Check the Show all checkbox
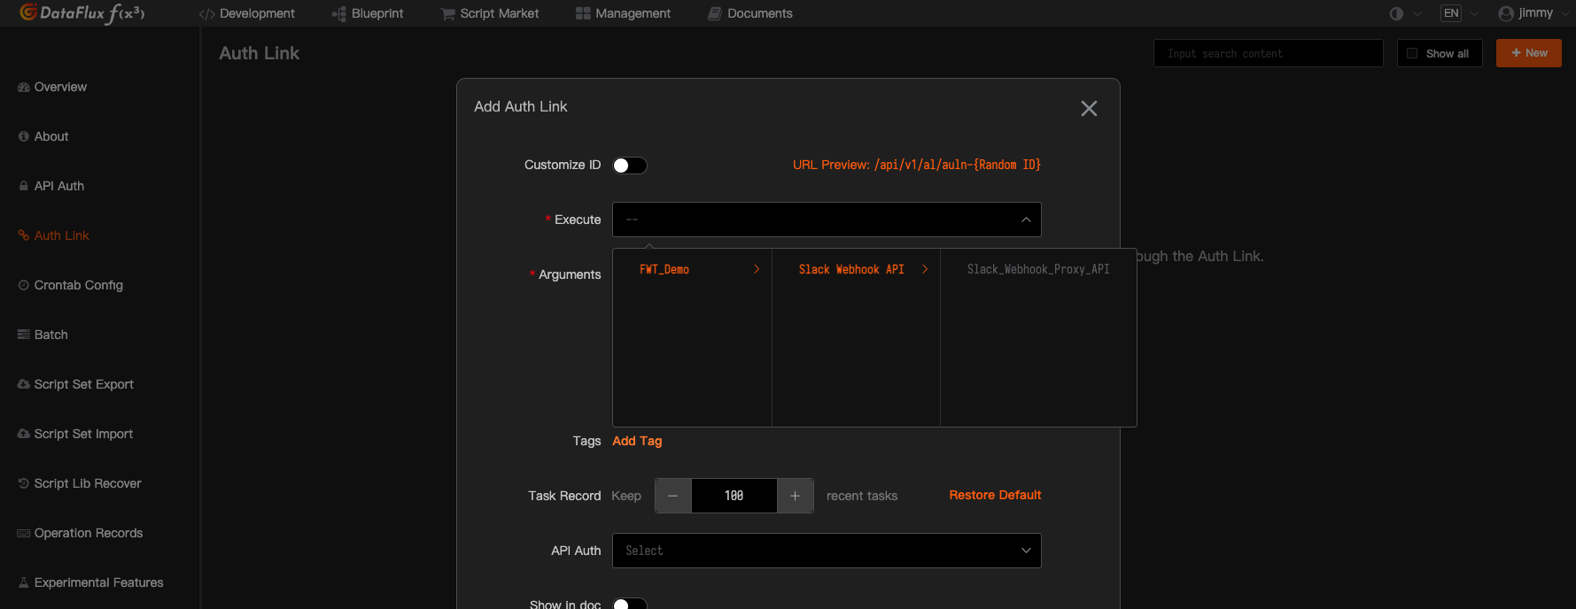The height and width of the screenshot is (609, 1576). coord(1412,53)
